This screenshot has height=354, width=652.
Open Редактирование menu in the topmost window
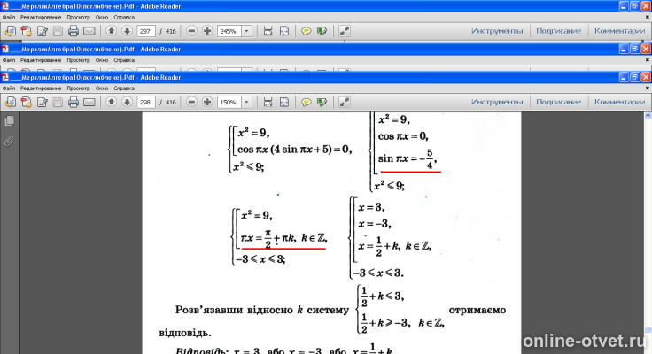(x=41, y=18)
